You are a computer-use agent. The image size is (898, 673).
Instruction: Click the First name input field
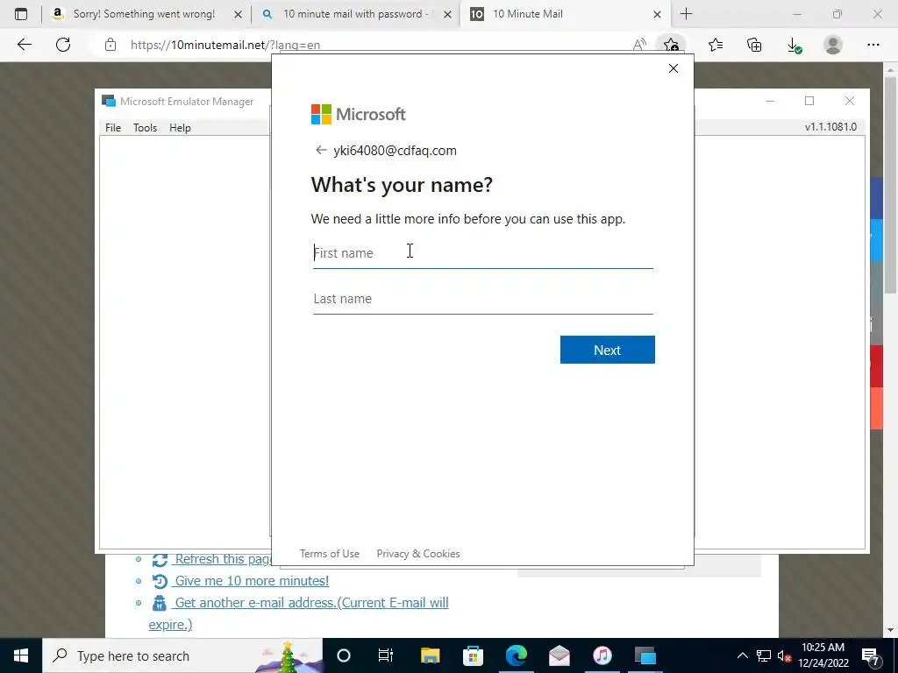pyautogui.click(x=483, y=253)
